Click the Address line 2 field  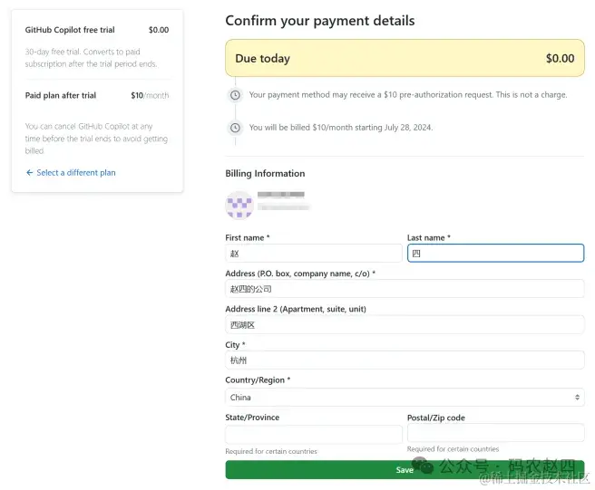[404, 324]
